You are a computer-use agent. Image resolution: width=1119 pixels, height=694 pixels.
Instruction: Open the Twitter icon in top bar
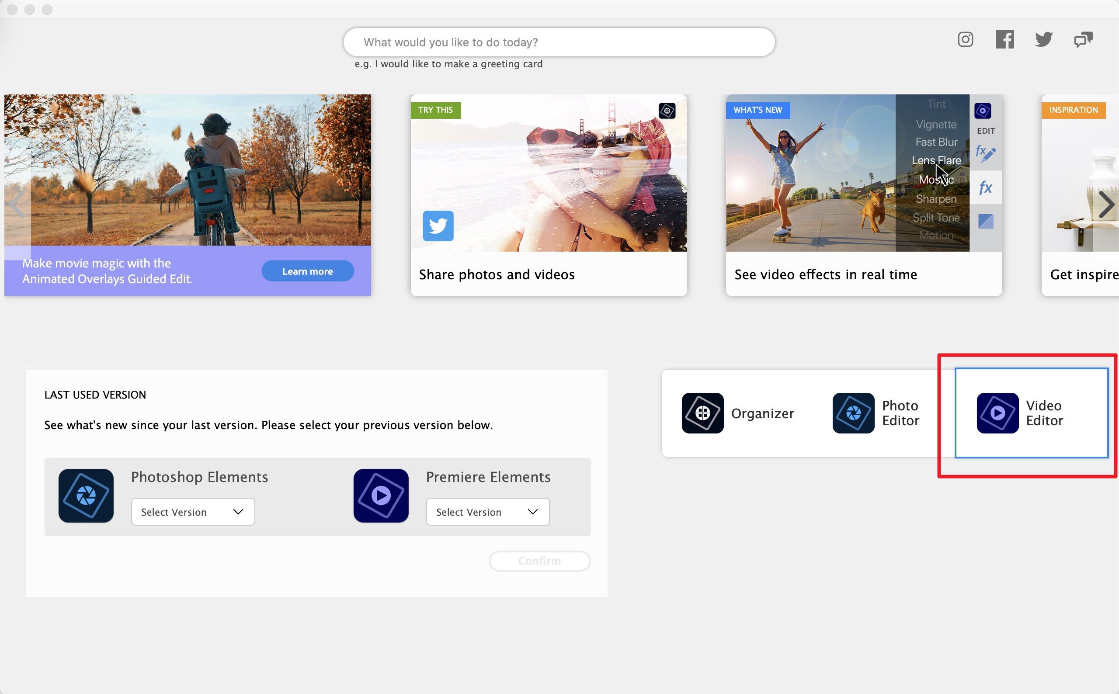[1043, 39]
